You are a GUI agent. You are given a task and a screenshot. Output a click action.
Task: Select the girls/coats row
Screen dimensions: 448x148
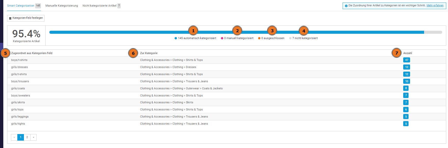(227, 88)
